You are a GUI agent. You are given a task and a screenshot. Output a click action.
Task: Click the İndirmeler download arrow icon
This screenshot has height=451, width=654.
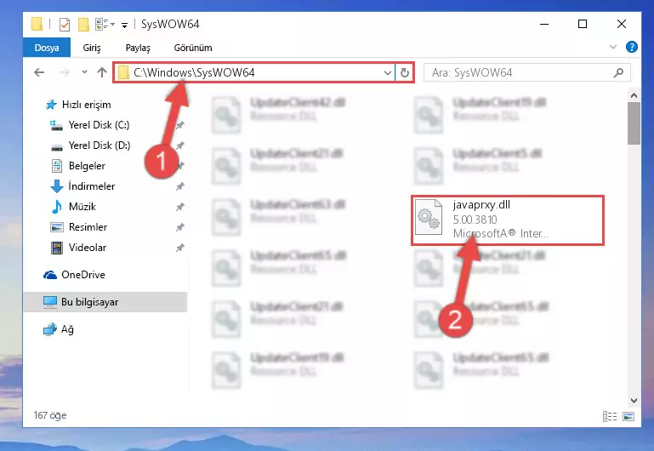57,186
